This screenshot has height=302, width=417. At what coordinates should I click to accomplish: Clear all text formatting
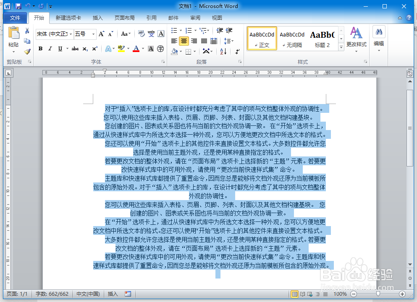tap(141, 34)
